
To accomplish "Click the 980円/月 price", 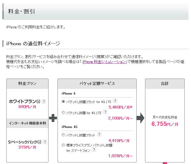I will click(27, 107).
